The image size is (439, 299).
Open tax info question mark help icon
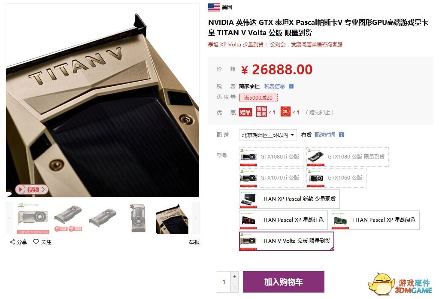pos(291,86)
